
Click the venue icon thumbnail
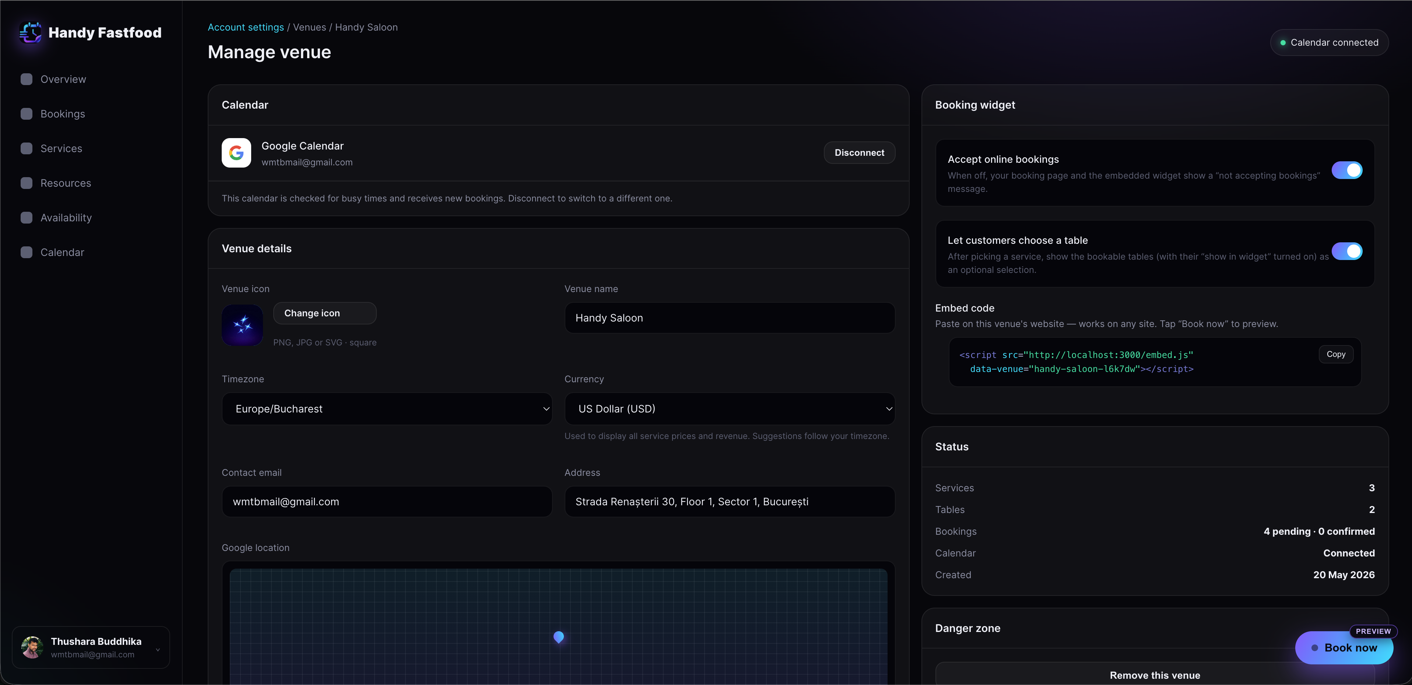click(x=242, y=325)
